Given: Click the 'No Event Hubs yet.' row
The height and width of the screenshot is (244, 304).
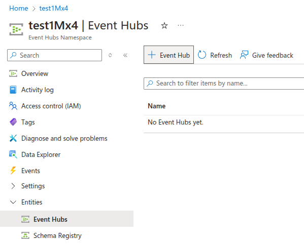Looking at the screenshot, I should [176, 123].
